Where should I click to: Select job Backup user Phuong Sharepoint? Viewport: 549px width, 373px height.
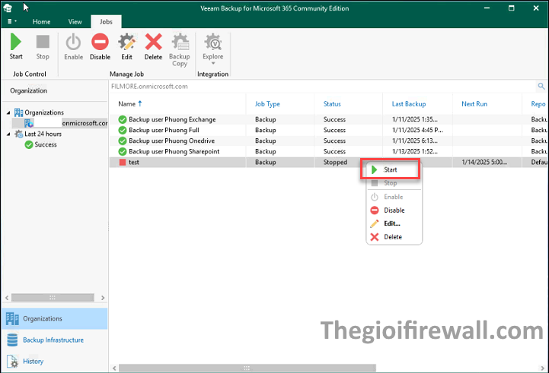click(x=174, y=152)
